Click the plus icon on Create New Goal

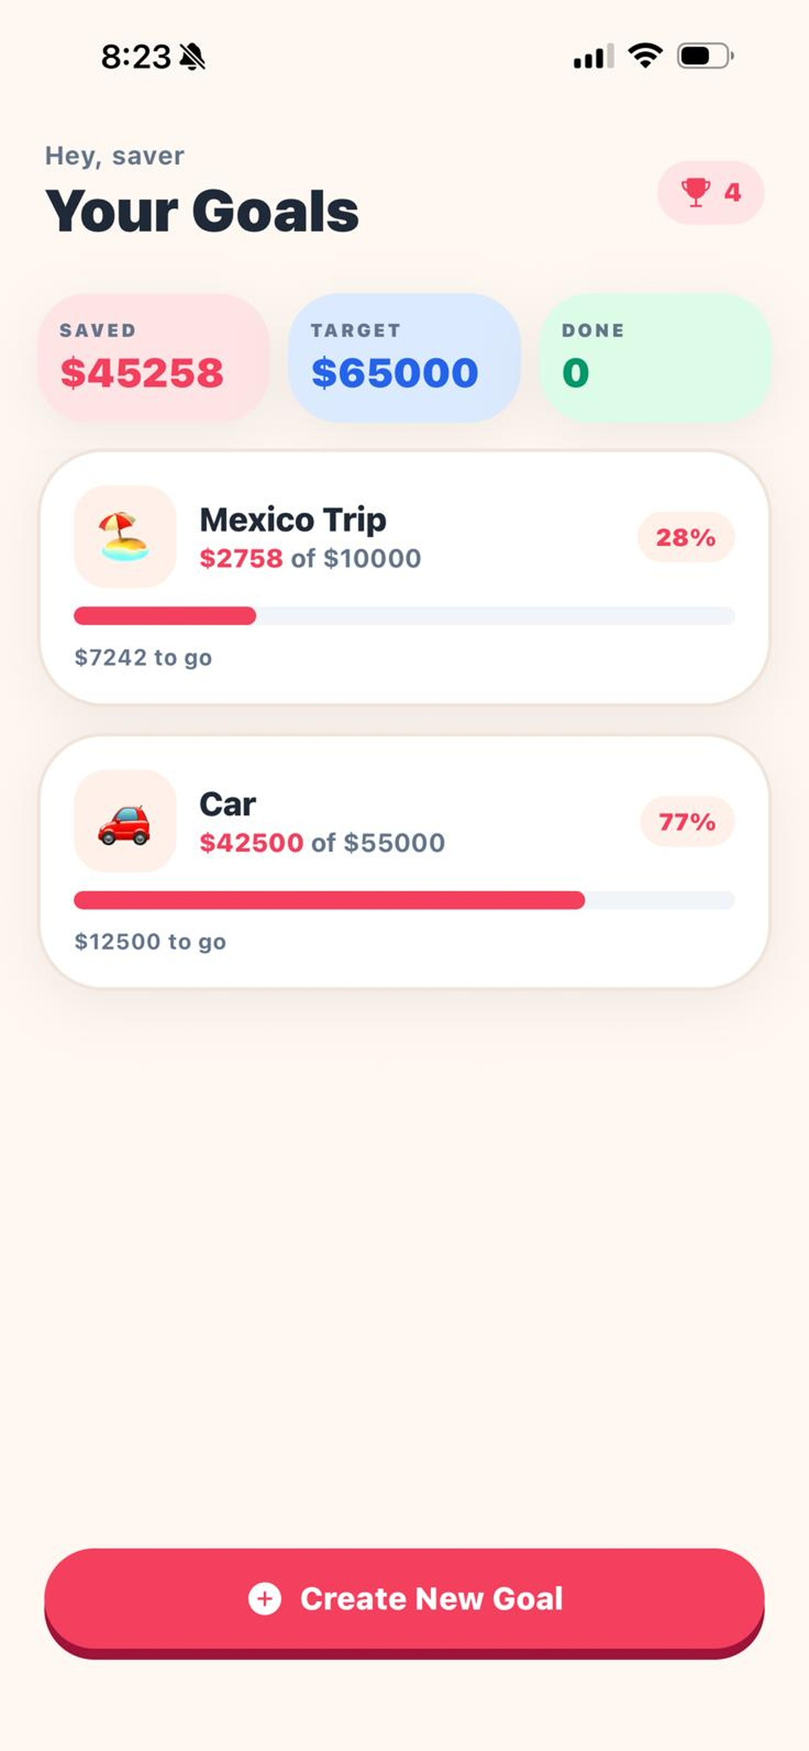(x=265, y=1598)
